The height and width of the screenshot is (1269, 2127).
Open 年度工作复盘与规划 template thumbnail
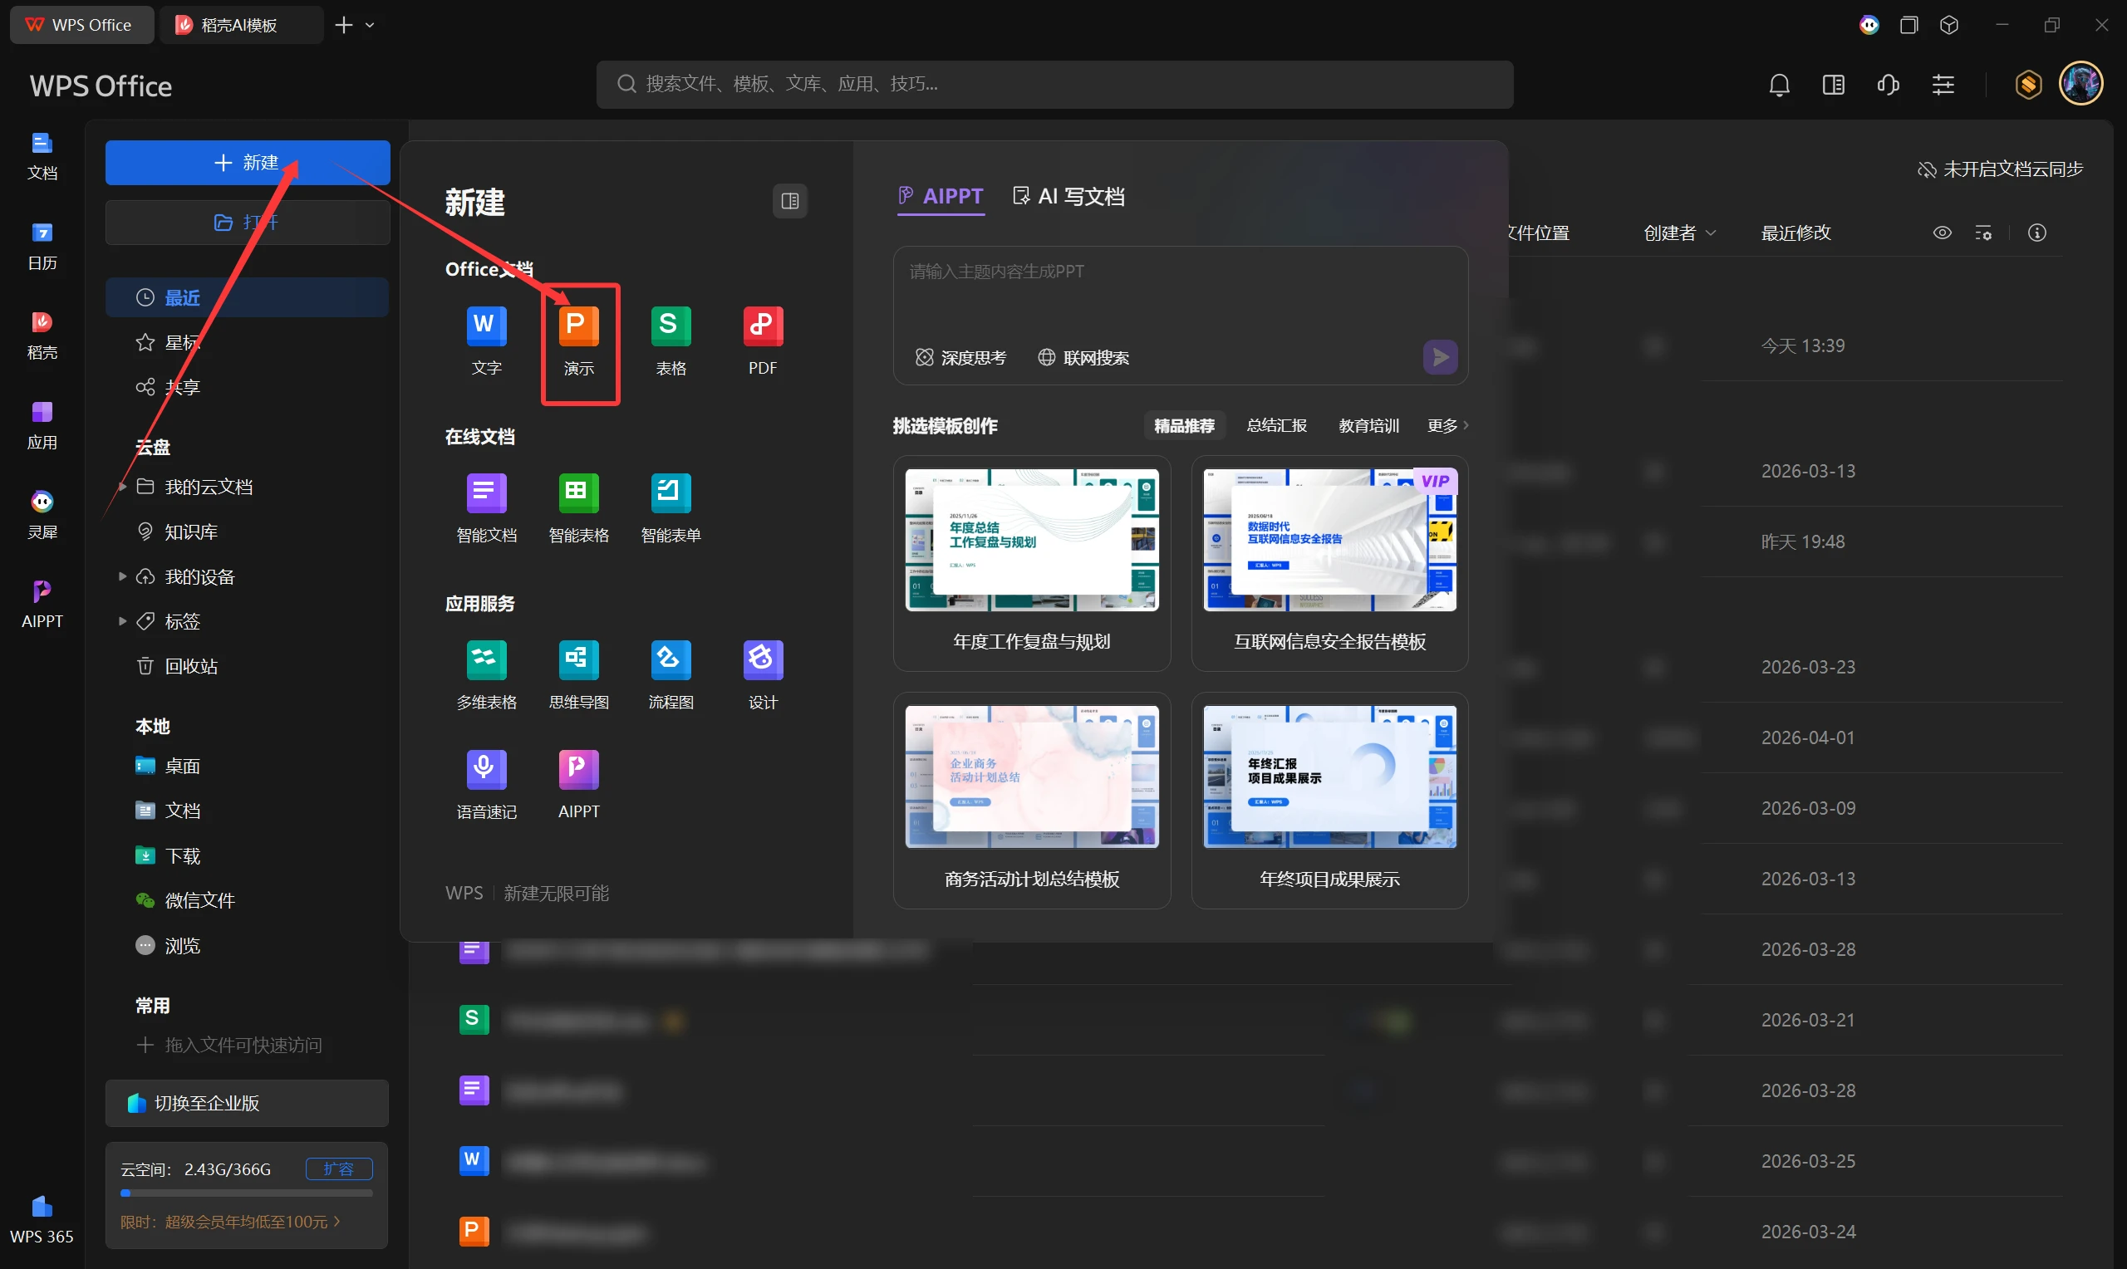pyautogui.click(x=1031, y=541)
